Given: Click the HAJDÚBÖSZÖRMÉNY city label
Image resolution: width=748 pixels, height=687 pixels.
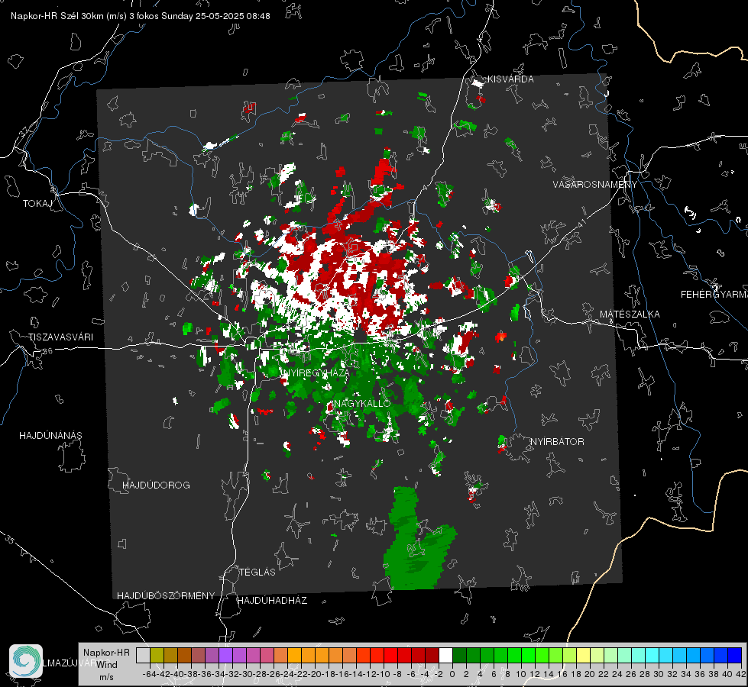Looking at the screenshot, I should click(166, 596).
